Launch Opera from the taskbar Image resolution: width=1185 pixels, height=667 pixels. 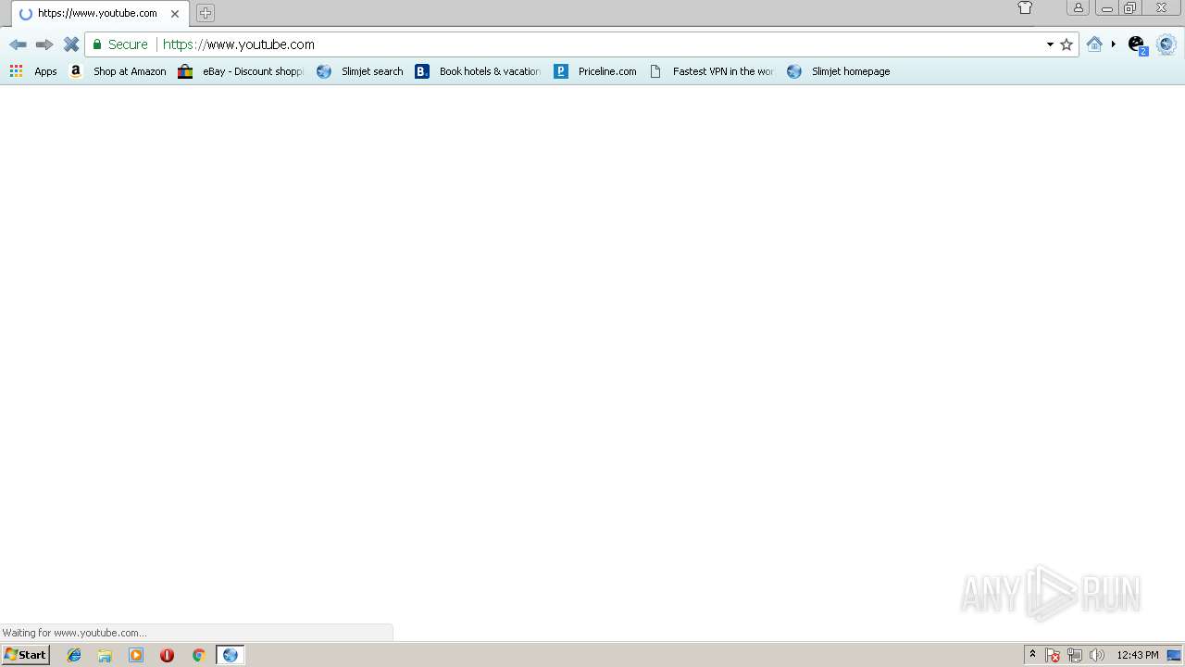coord(167,655)
